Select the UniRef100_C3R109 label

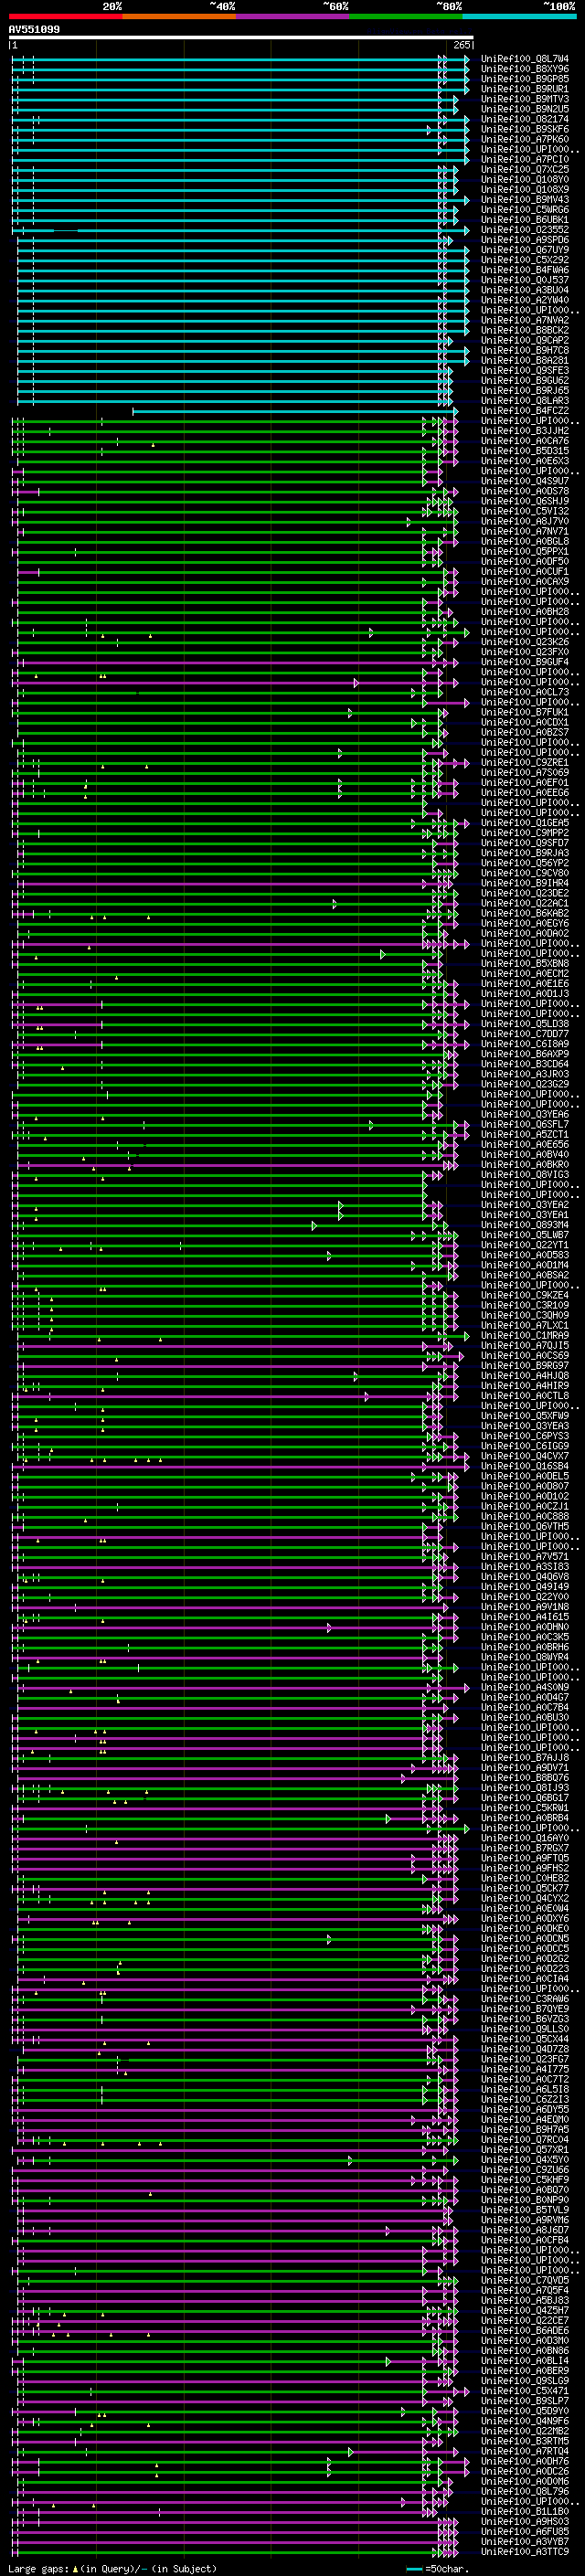point(525,1305)
